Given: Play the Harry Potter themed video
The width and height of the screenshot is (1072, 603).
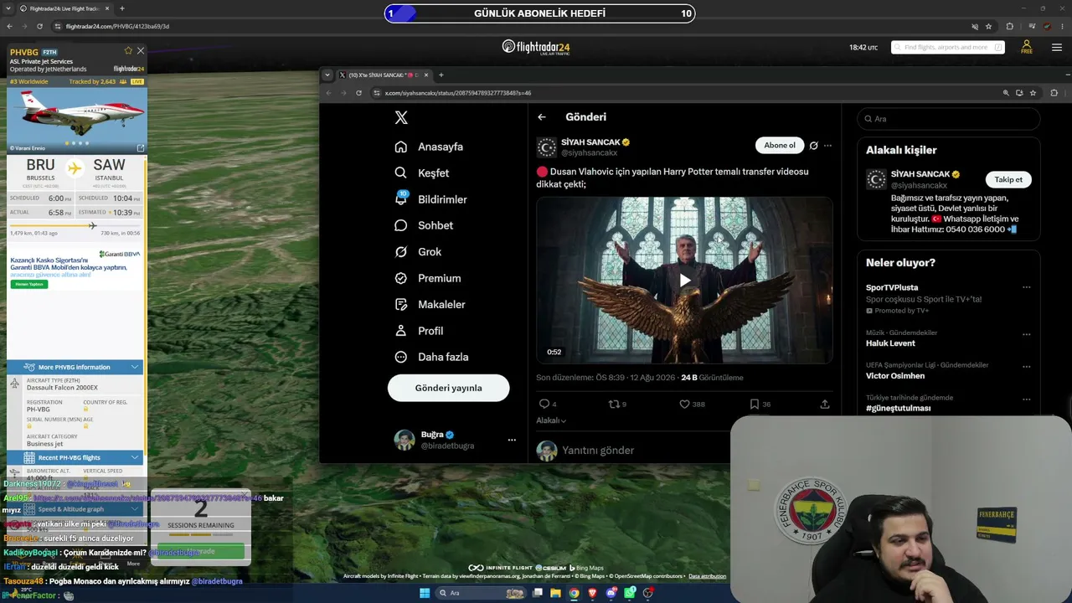Looking at the screenshot, I should 684,281.
